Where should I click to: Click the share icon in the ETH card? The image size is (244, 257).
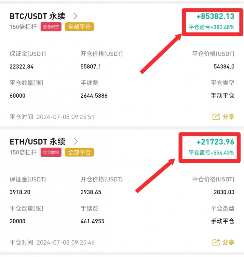click(x=216, y=242)
